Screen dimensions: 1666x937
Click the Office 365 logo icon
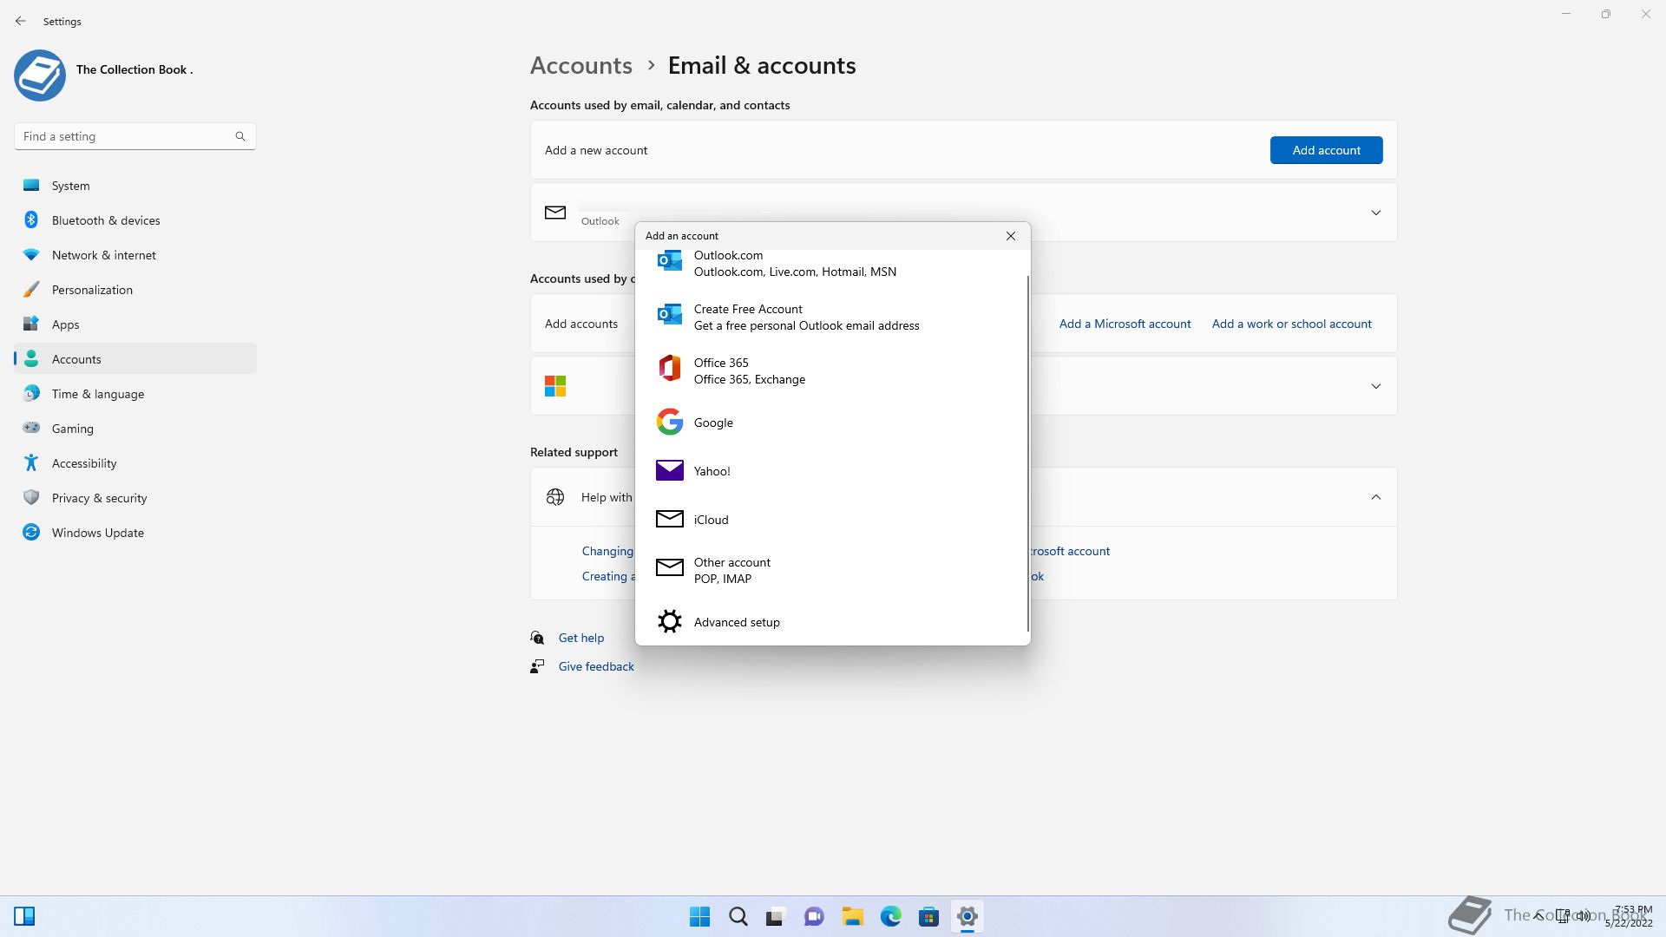(669, 369)
